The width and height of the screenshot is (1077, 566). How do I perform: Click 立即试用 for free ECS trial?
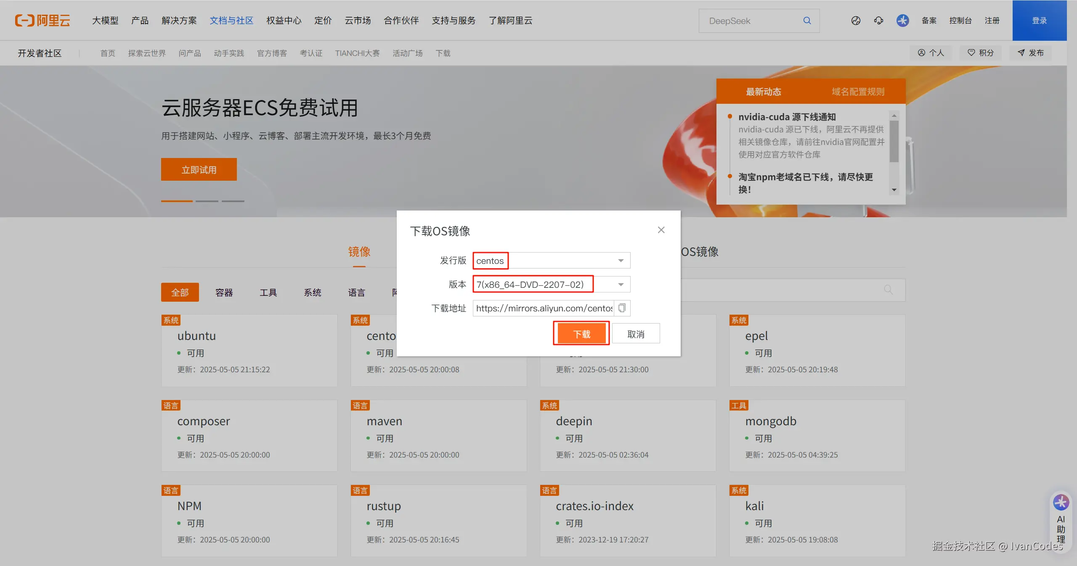(x=199, y=169)
